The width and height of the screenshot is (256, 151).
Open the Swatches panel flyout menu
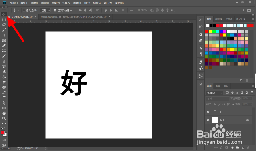pyautogui.click(x=252, y=19)
